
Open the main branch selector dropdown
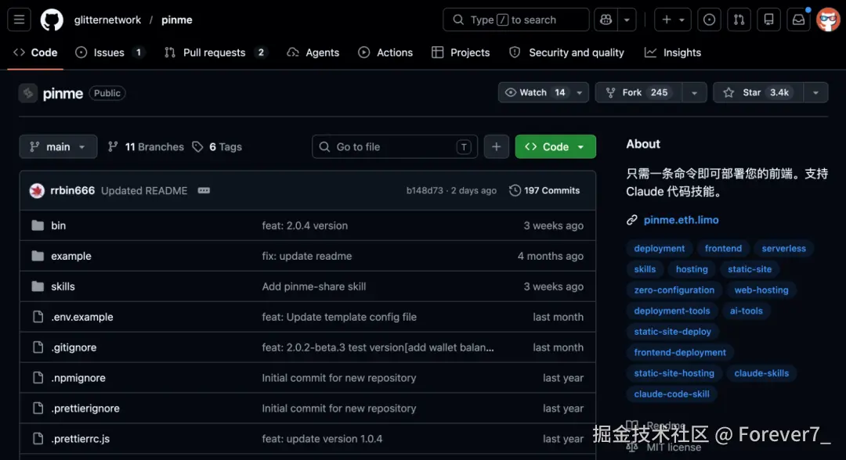click(58, 146)
